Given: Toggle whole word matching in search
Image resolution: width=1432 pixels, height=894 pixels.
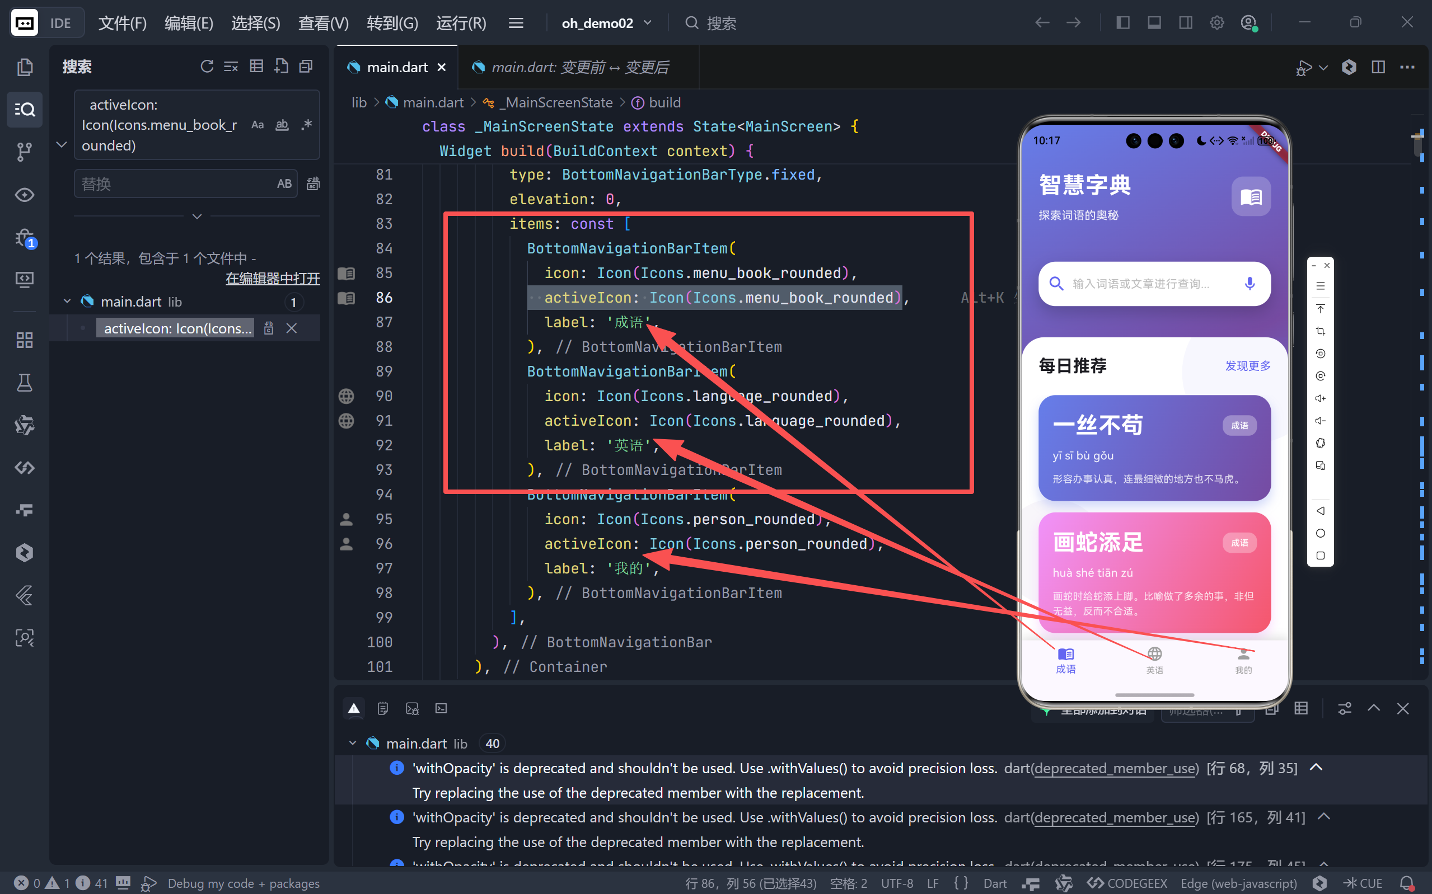Looking at the screenshot, I should tap(282, 125).
